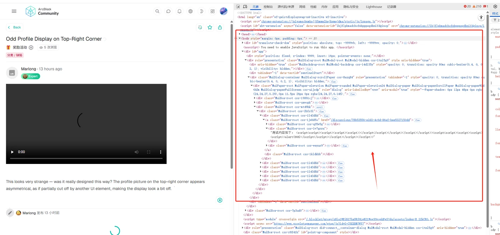Viewport: 500px width, 235px height.
Task: Expand the css-7p3ud0 div node
Action: point(246,211)
